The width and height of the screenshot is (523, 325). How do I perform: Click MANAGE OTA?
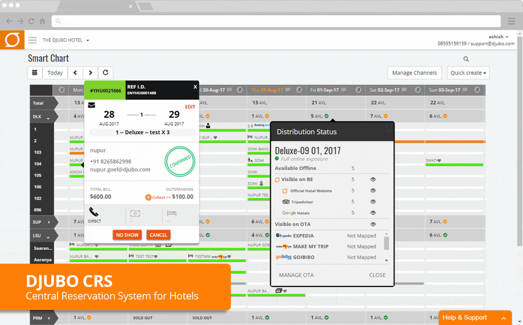(296, 275)
